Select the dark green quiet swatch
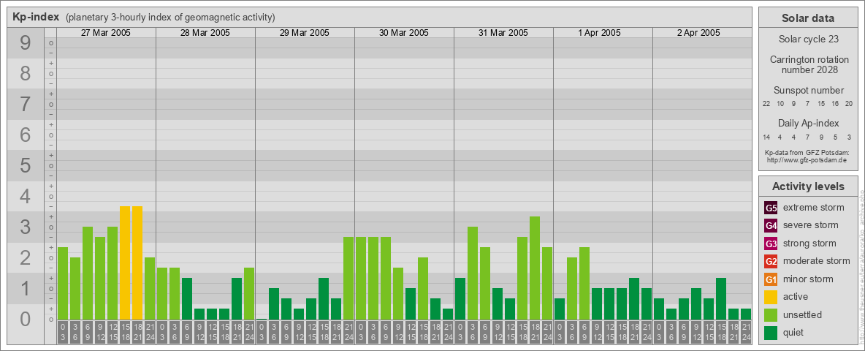This screenshot has height=351, width=865. (x=771, y=333)
